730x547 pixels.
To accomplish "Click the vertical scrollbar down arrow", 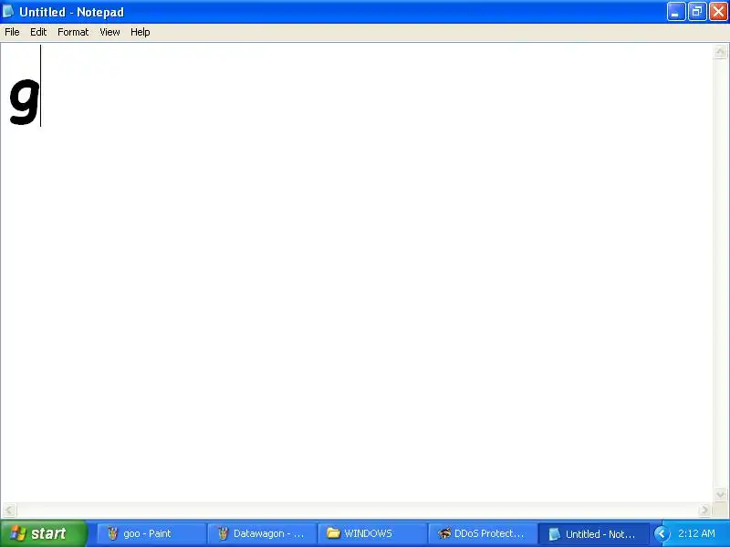I will point(720,494).
